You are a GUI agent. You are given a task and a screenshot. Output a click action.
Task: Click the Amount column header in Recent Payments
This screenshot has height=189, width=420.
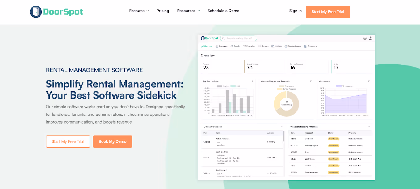tap(271, 133)
